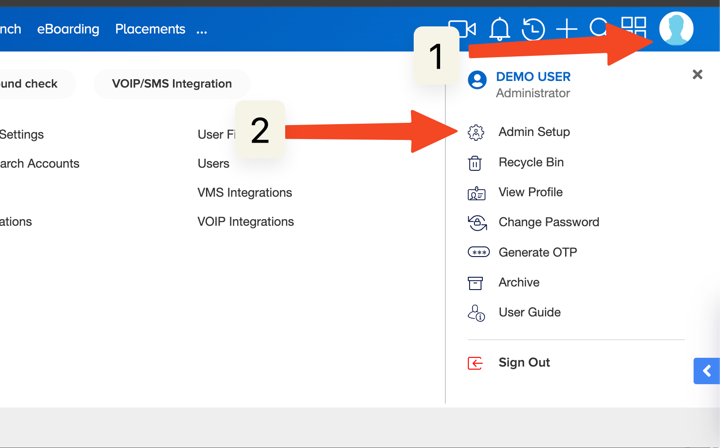This screenshot has height=448, width=720.
Task: Open the VMS Integrations link
Action: pyautogui.click(x=245, y=193)
